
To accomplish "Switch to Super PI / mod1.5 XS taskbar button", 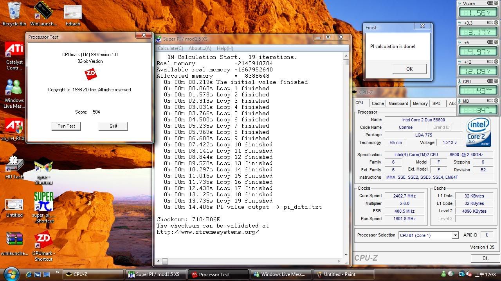I will pyautogui.click(x=155, y=274).
